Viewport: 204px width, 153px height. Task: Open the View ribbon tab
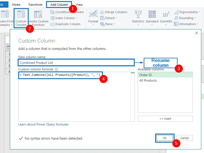tap(79, 5)
